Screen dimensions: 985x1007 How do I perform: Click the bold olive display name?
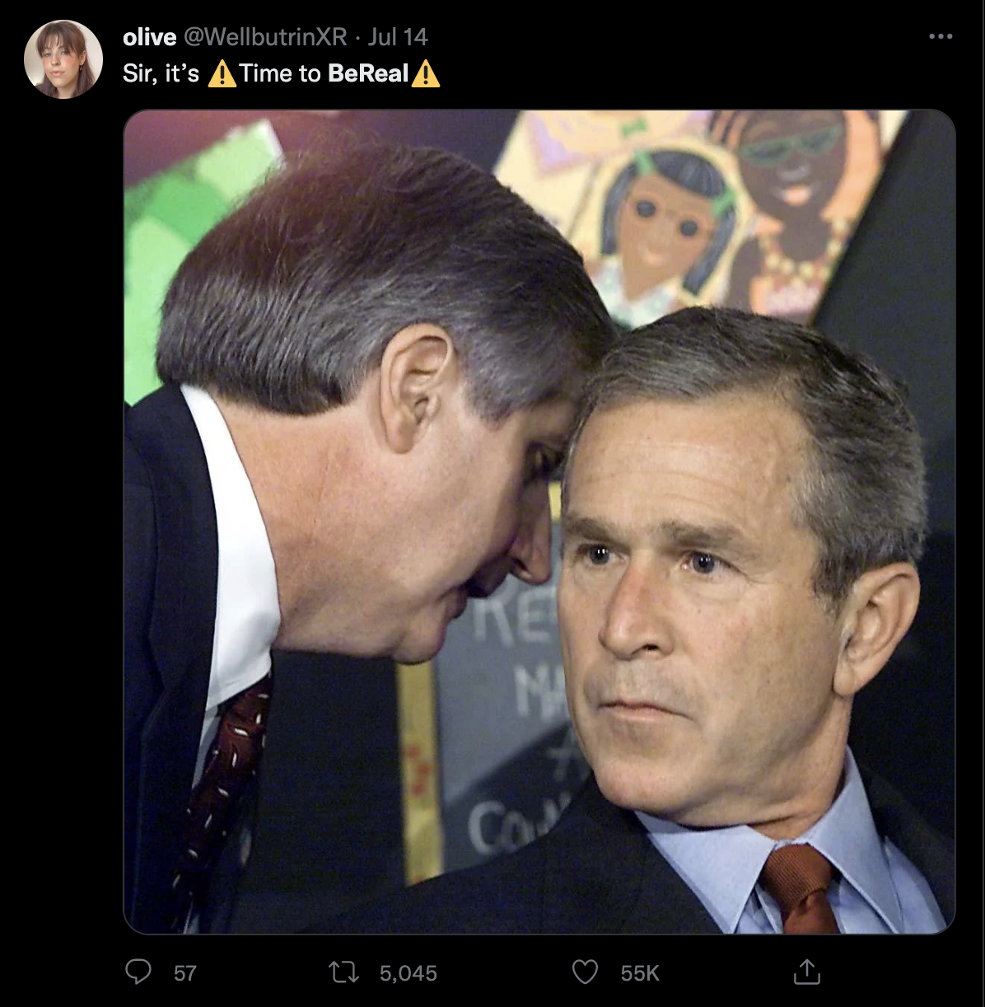(149, 36)
